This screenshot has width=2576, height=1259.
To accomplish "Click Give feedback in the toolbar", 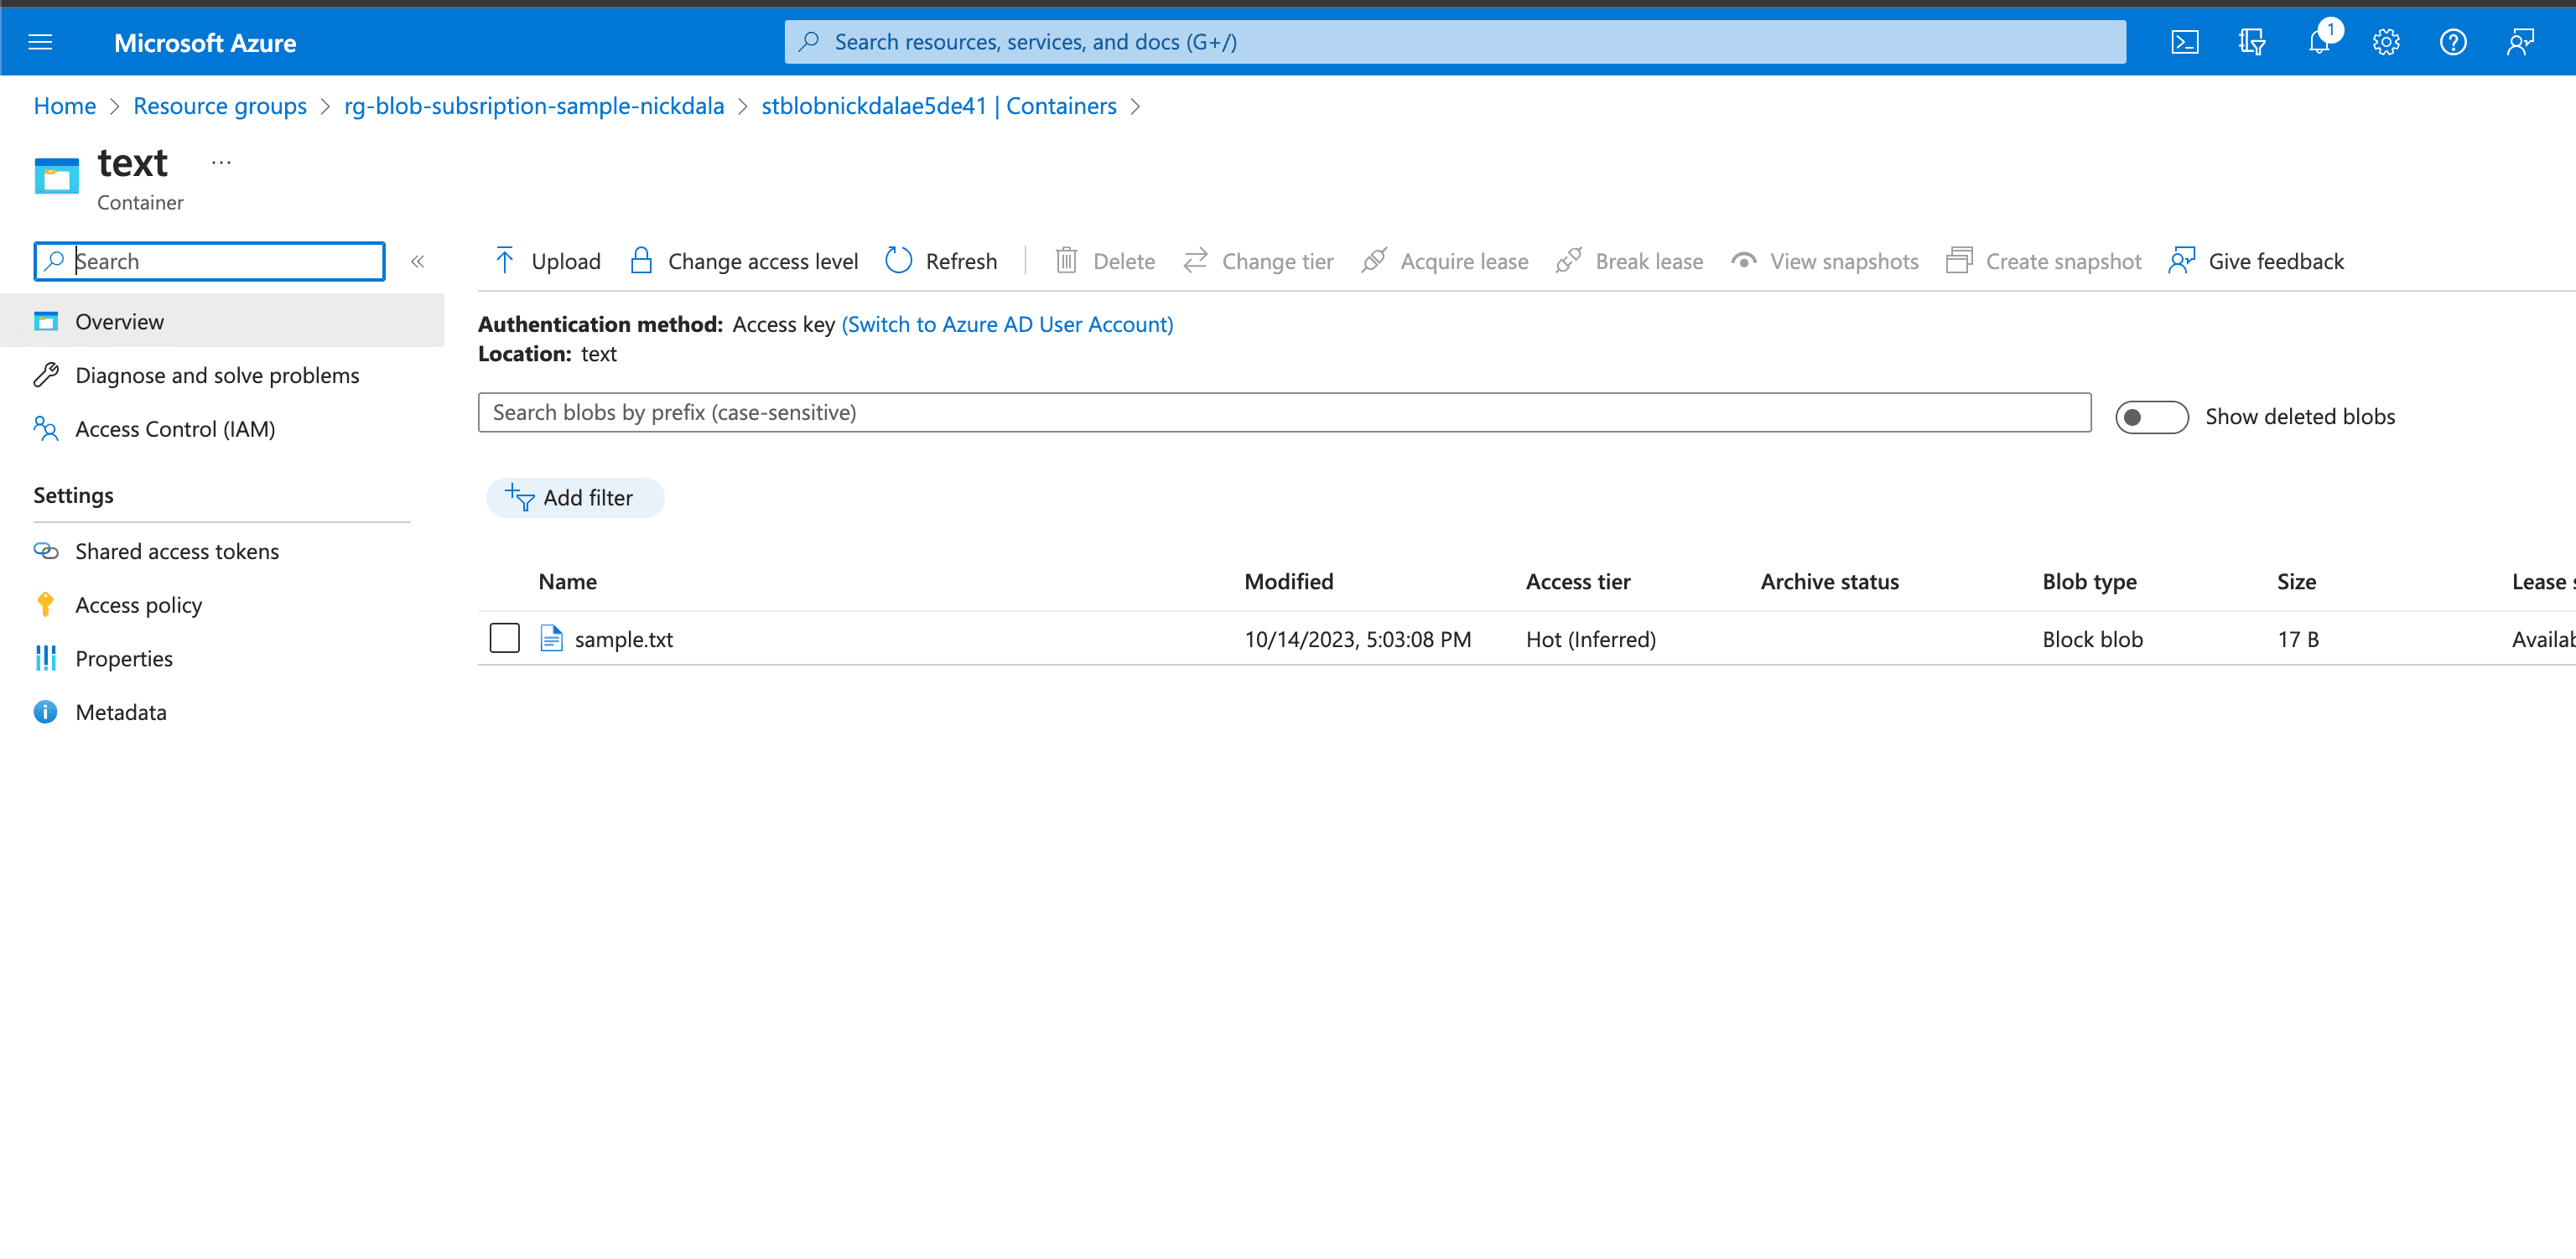I will 2255,261.
